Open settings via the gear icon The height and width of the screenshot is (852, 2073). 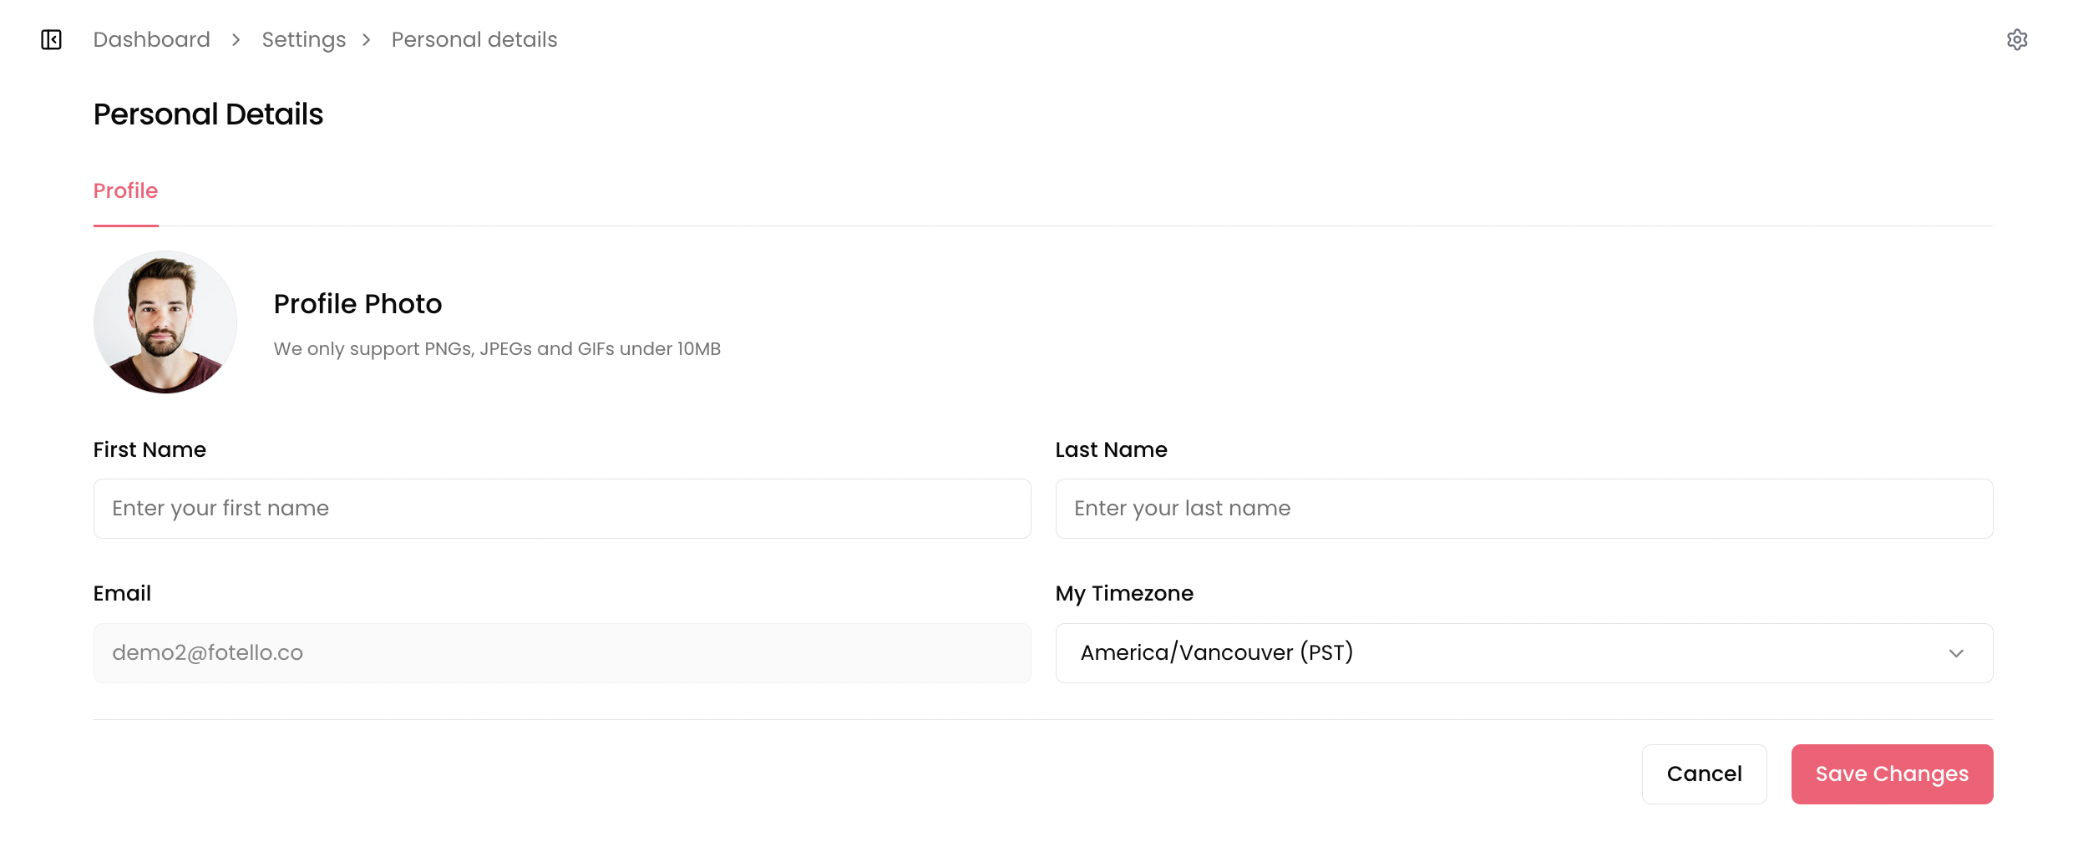click(2017, 39)
